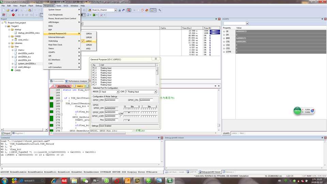Image resolution: width=327 pixels, height=184 pixels.
Task: Click the New file toolbar icon
Action: [3, 10]
